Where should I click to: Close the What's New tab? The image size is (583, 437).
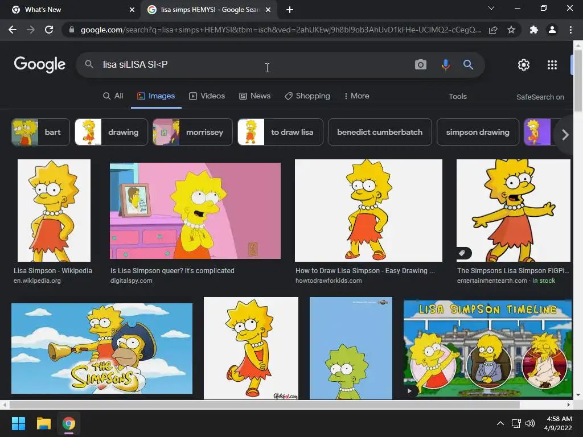132,10
